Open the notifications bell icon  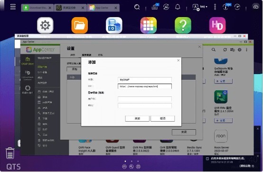[x=178, y=7]
